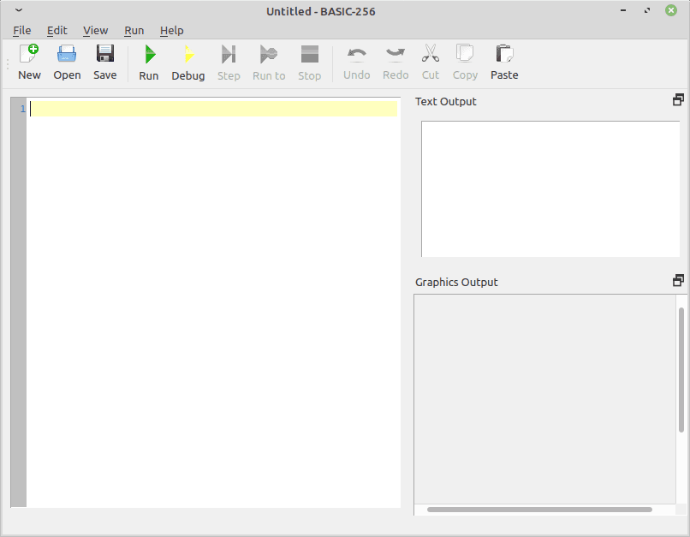Open the Help menu
The image size is (690, 537).
(x=171, y=30)
